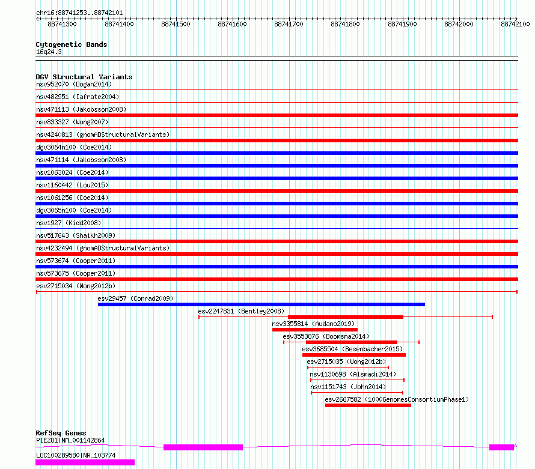Open variant nsv952070 (Dogan2014)
This screenshot has width=535, height=469.
[x=74, y=84]
